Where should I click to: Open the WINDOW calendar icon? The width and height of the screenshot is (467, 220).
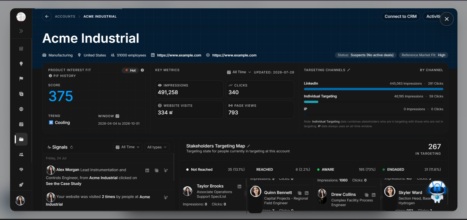point(117,116)
